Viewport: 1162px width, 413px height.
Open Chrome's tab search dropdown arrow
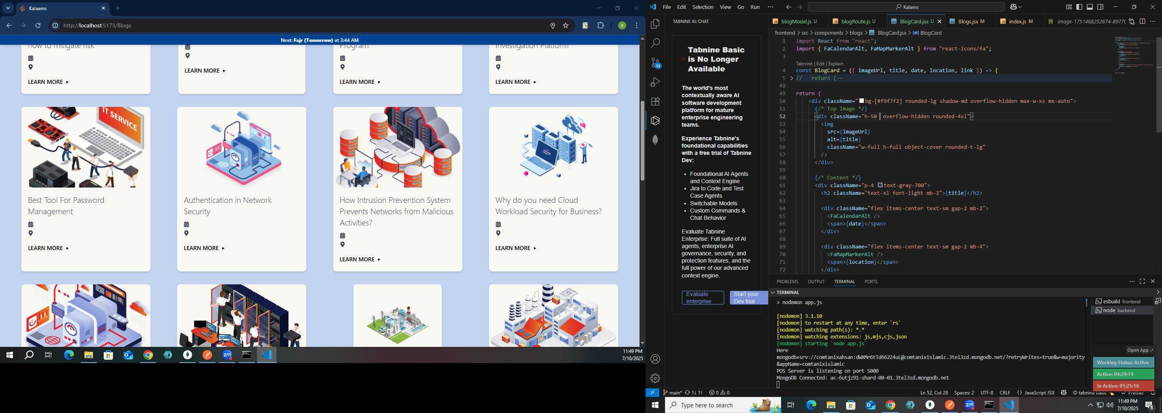pyautogui.click(x=8, y=8)
